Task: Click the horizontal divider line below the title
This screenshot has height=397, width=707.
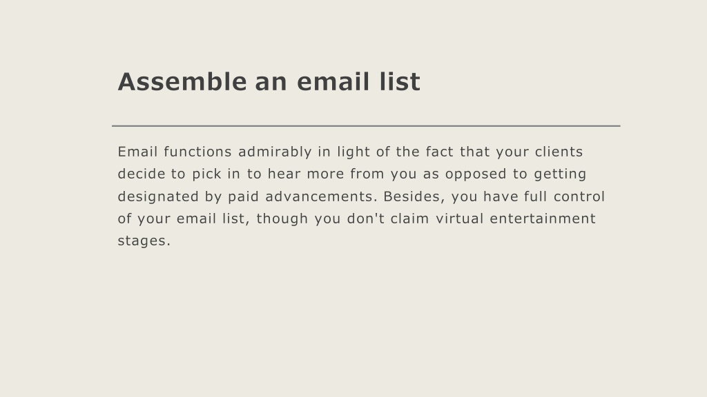Action: [366, 126]
